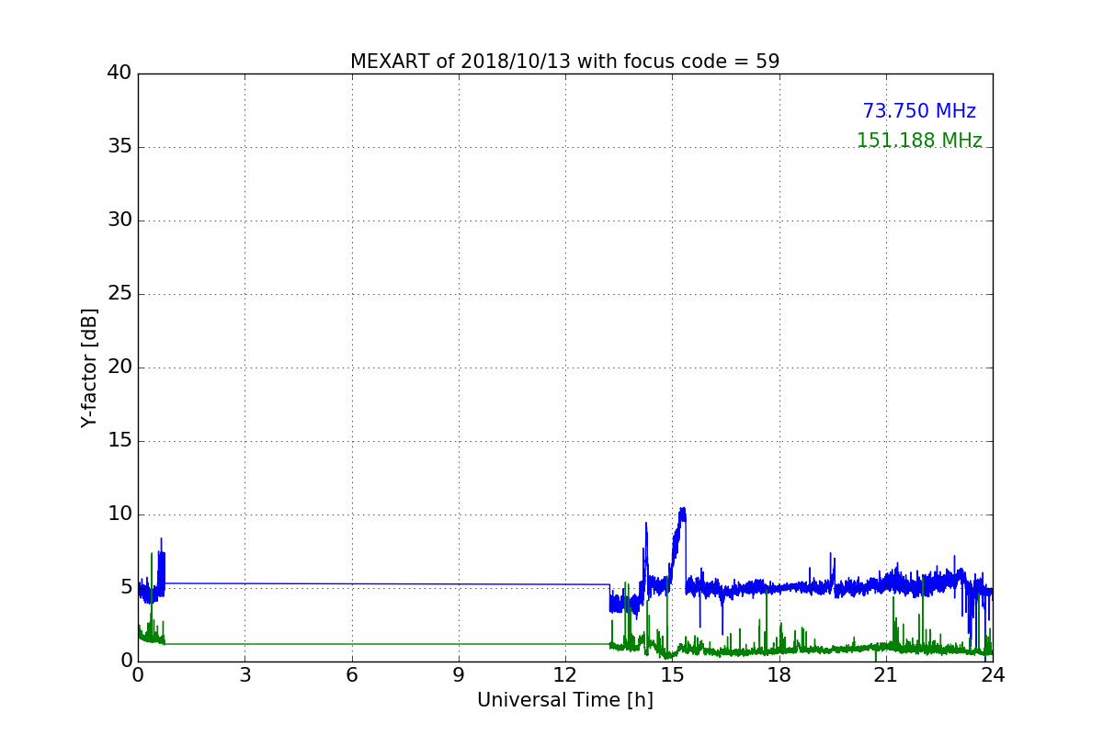Click the x-axis tick label '18'
1103x735 pixels.
[x=779, y=674]
